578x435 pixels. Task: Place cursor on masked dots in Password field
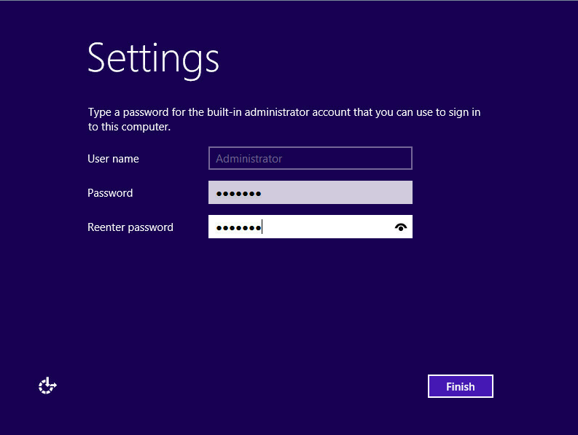pos(238,194)
